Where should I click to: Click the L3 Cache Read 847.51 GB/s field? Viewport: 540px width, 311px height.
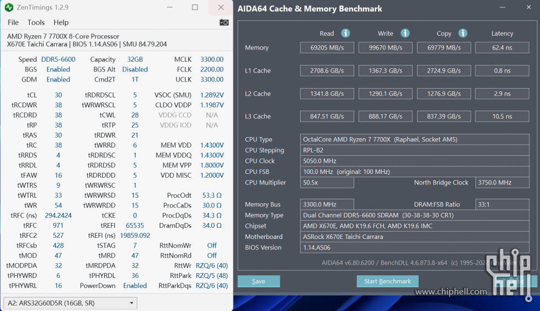(327, 116)
